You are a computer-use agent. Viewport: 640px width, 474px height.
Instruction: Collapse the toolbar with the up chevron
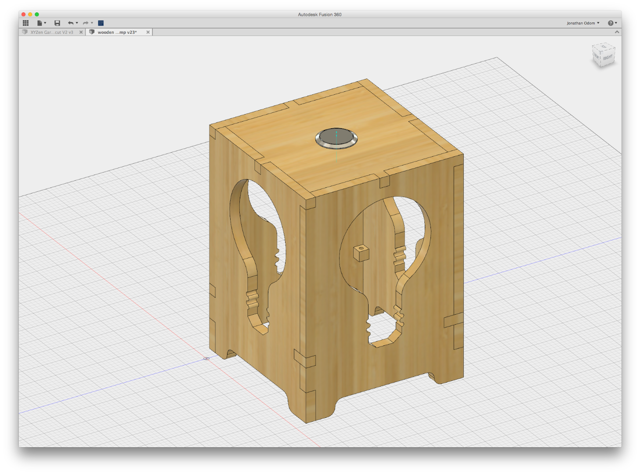point(617,32)
